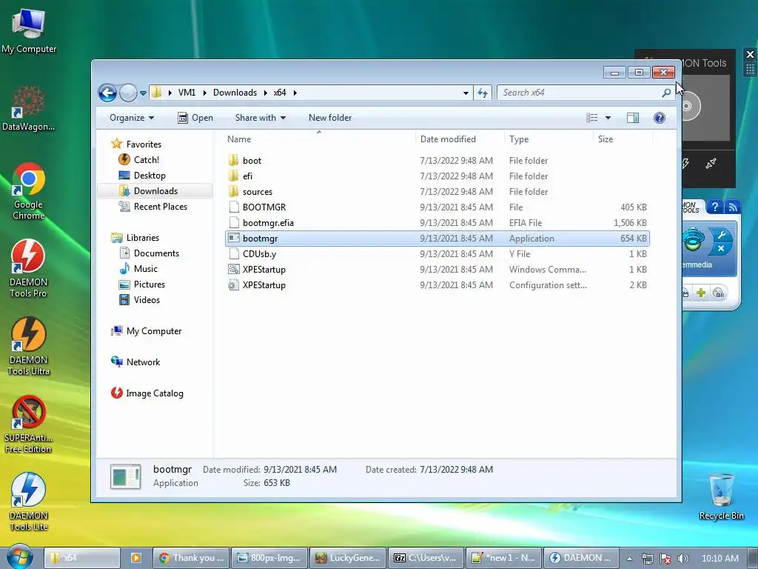758x569 pixels.
Task: Select the sources folder
Action: click(437, 192)
